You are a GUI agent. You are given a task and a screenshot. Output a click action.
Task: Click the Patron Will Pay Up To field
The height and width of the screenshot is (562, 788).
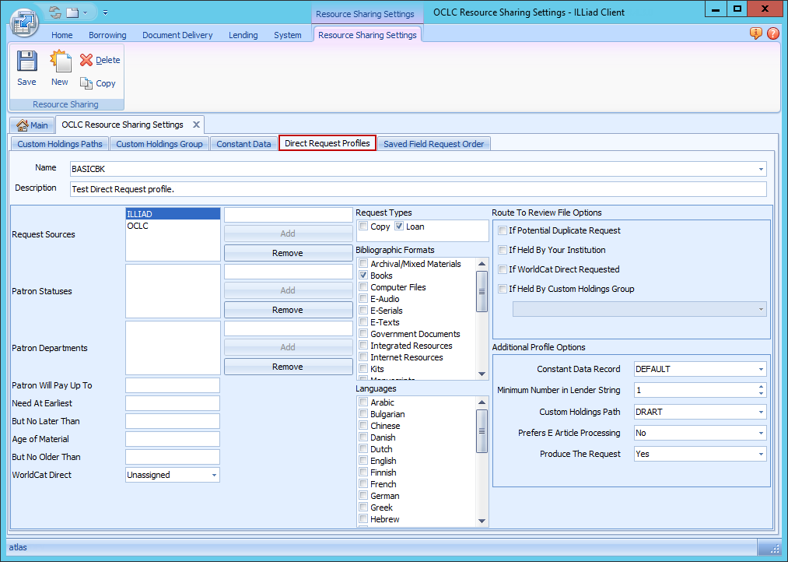coord(173,385)
